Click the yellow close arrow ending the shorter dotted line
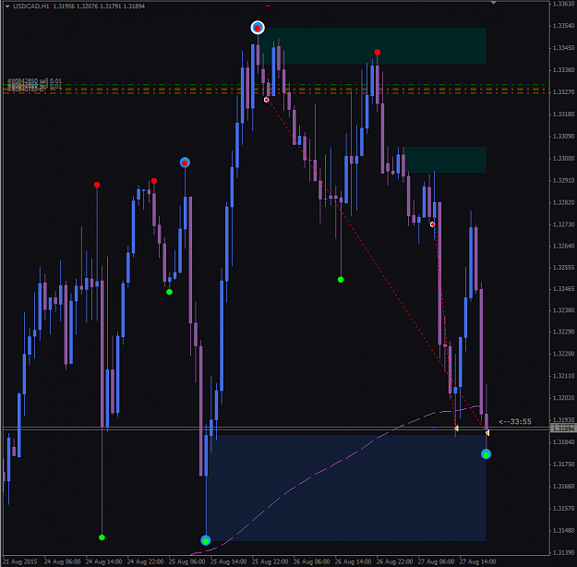Image resolution: width=577 pixels, height=567 pixels. tap(456, 428)
